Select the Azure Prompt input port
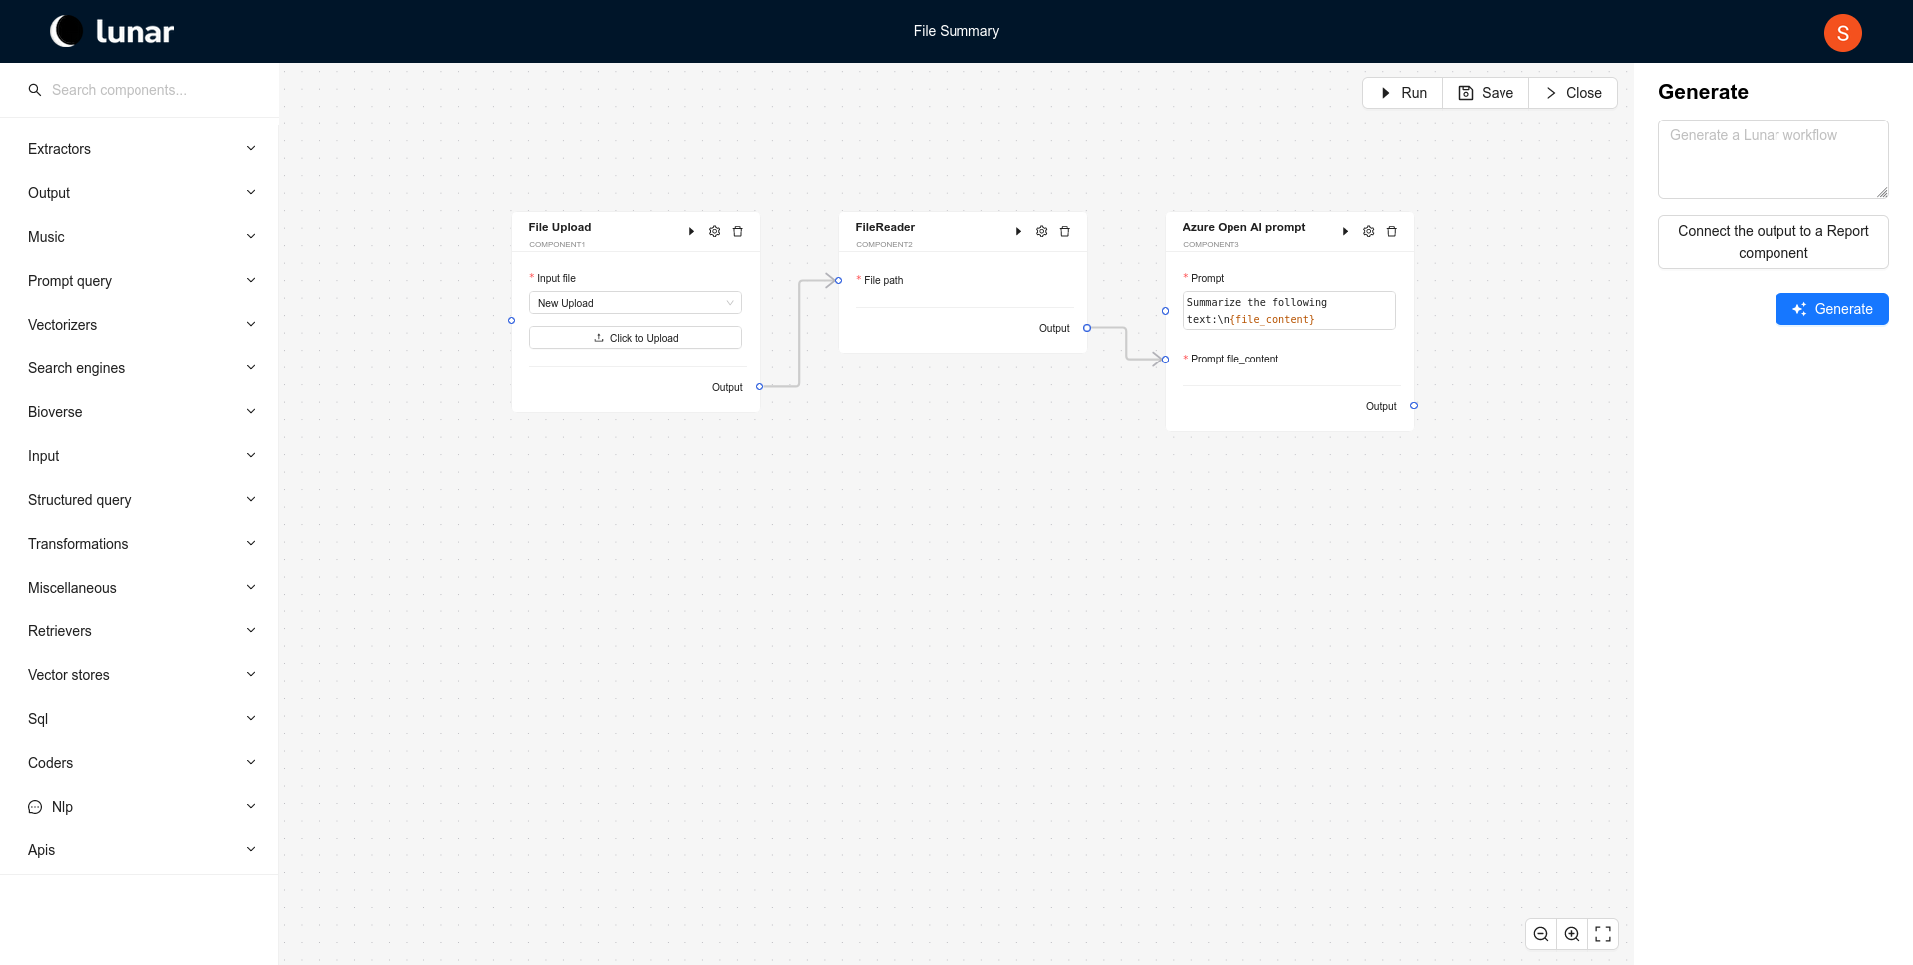Image resolution: width=1913 pixels, height=965 pixels. coord(1165,311)
